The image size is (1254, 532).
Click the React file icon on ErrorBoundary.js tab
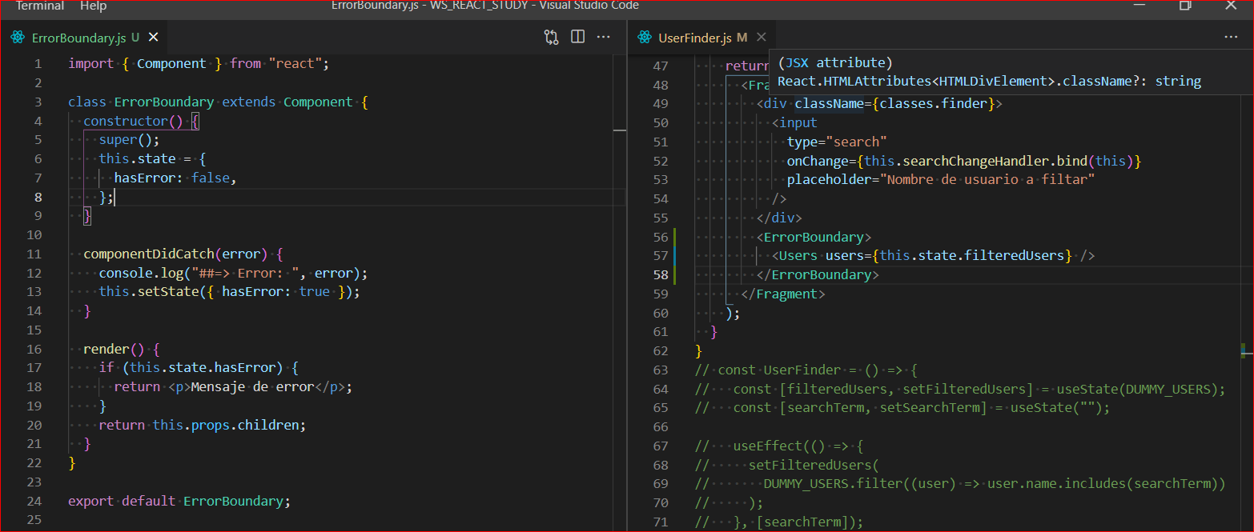18,37
